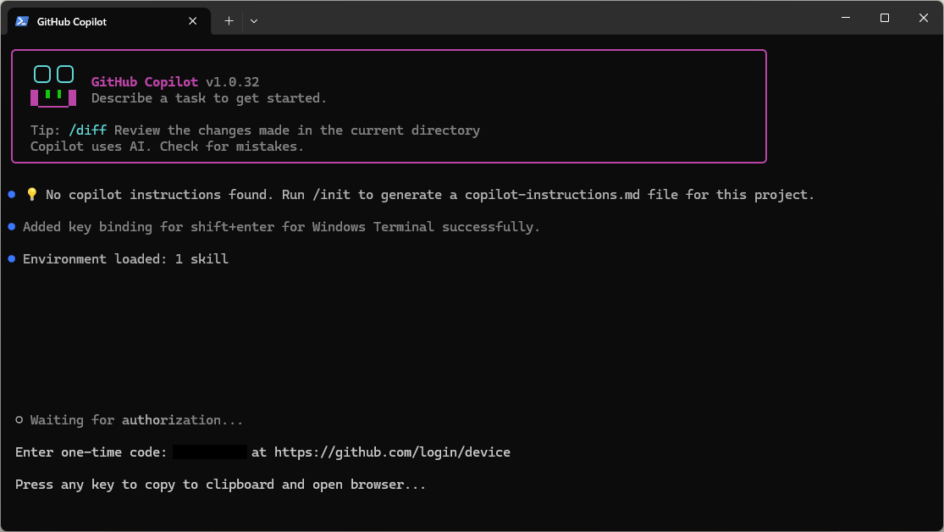Open the github.com/login/device link

[x=392, y=452]
